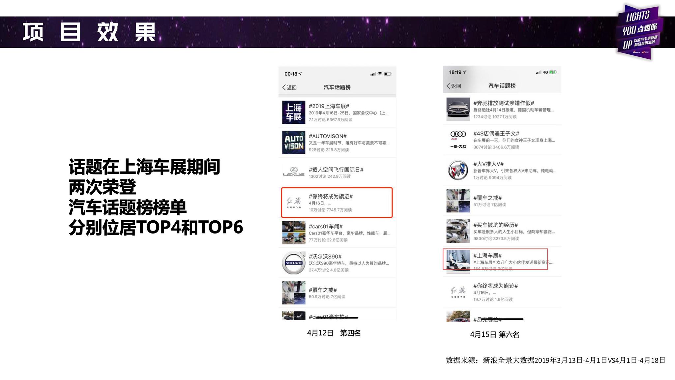Click the Lexus logo icon
This screenshot has width=675, height=380.
293,172
